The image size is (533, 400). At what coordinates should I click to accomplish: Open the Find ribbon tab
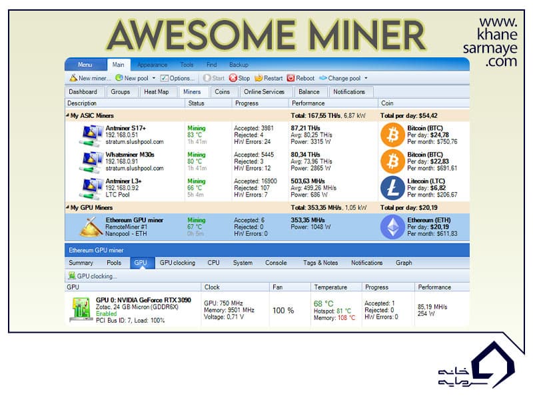click(211, 65)
